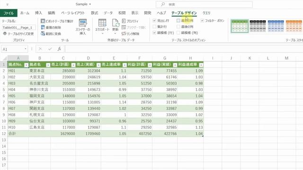Screen dimensions: 303x170
Task: Click cell containing 名古屋支店
Action: pyautogui.click(x=40, y=83)
